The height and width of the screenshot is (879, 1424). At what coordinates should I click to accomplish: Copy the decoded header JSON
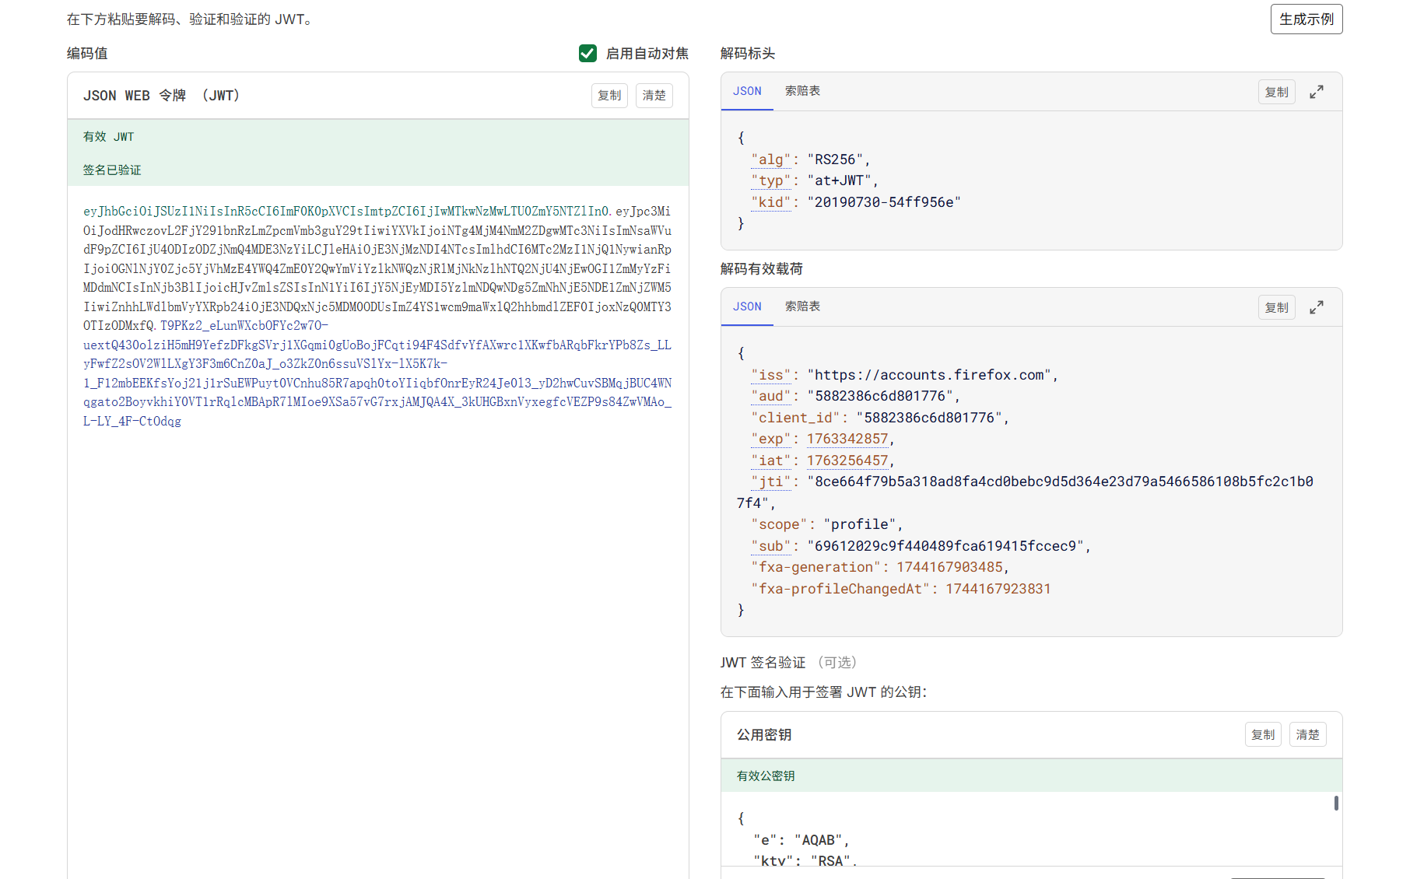[1276, 93]
